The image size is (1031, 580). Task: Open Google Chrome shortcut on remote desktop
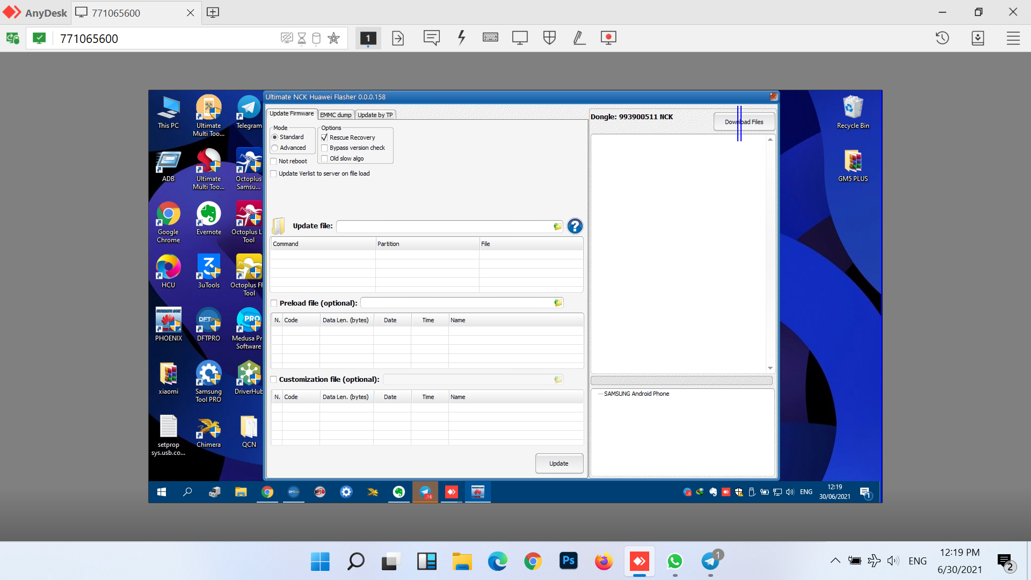pyautogui.click(x=168, y=222)
